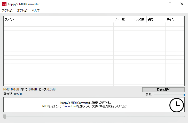Viewport: 188px width, 123px height.
Task: Click the 音量: label
Action: [x=149, y=95]
